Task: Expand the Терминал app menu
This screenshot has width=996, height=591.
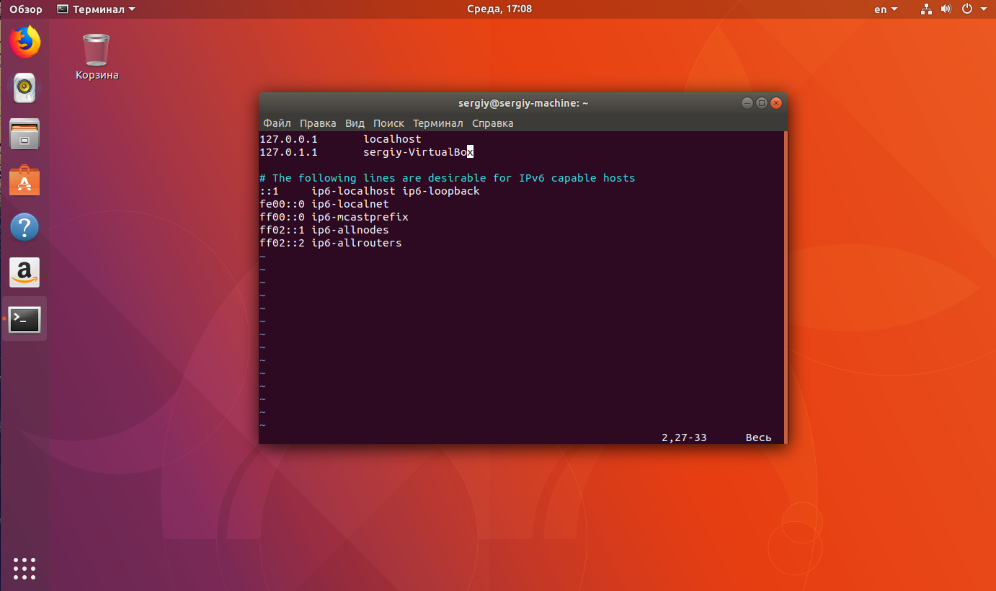Action: pyautogui.click(x=95, y=9)
